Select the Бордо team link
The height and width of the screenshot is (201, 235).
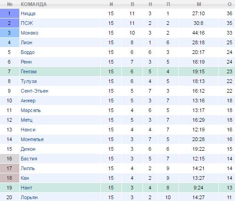point(28,52)
